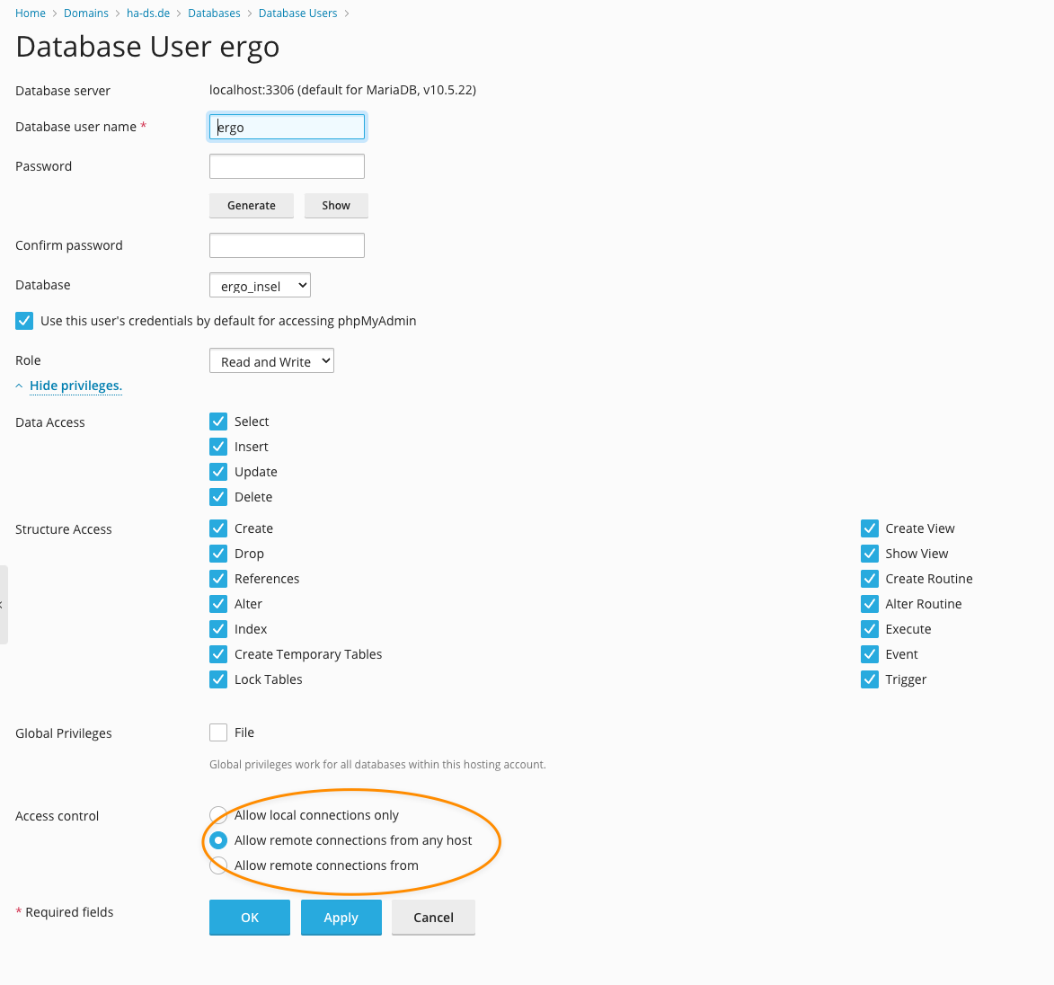Enable the File global privilege
The height and width of the screenshot is (985, 1054).
click(218, 732)
